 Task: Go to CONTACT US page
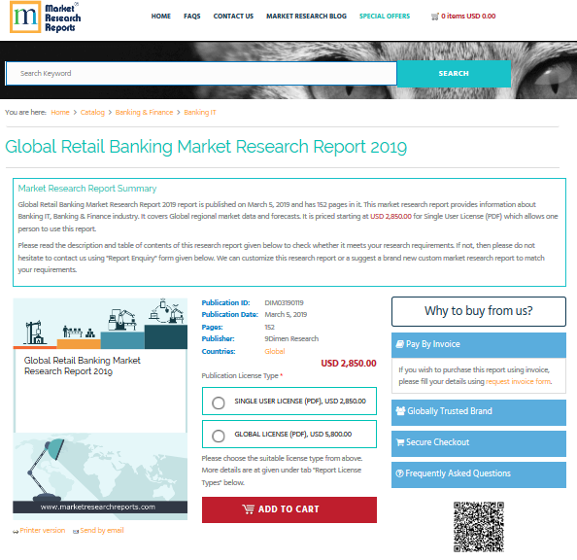(x=233, y=17)
